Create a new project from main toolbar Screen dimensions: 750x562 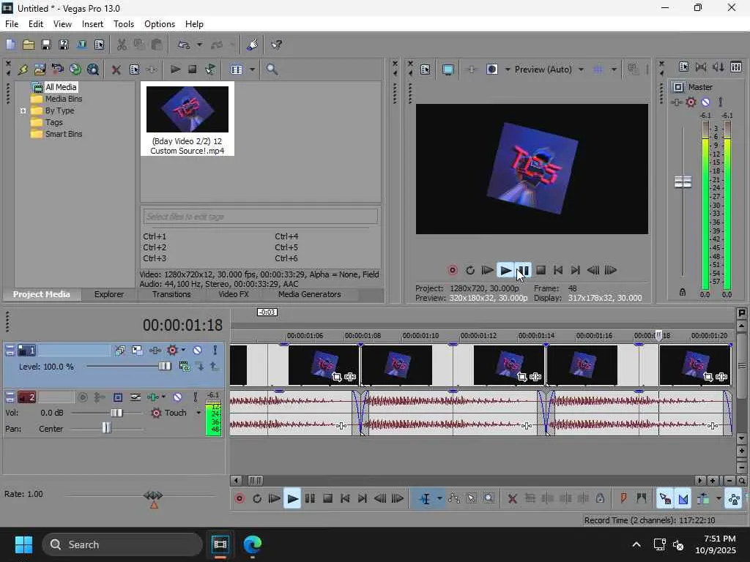(10, 45)
